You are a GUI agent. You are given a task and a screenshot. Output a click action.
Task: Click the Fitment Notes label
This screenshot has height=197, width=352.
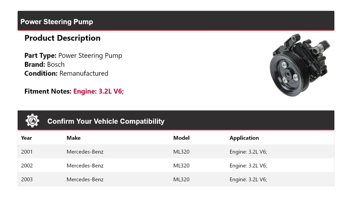48,92
